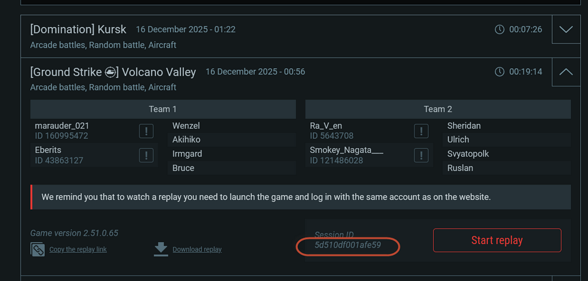Report player marauder_021 with exclamation icon
Screen dimensions: 588x281
tap(147, 131)
